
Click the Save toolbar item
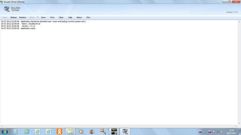[43, 17]
